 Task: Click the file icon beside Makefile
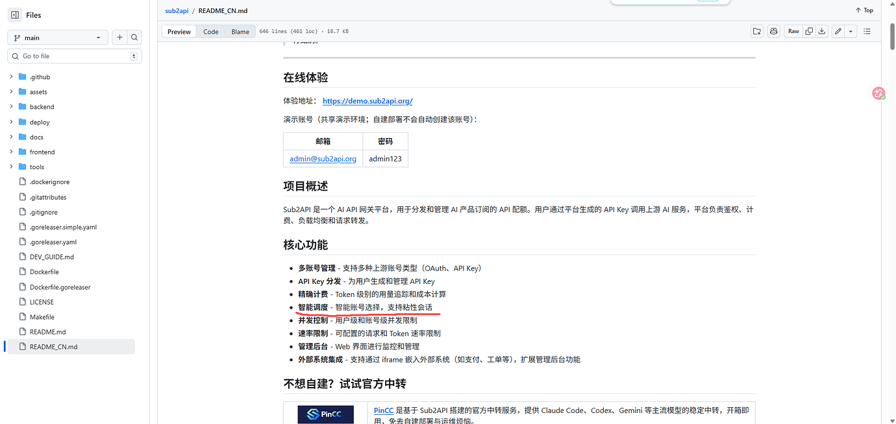(x=23, y=317)
